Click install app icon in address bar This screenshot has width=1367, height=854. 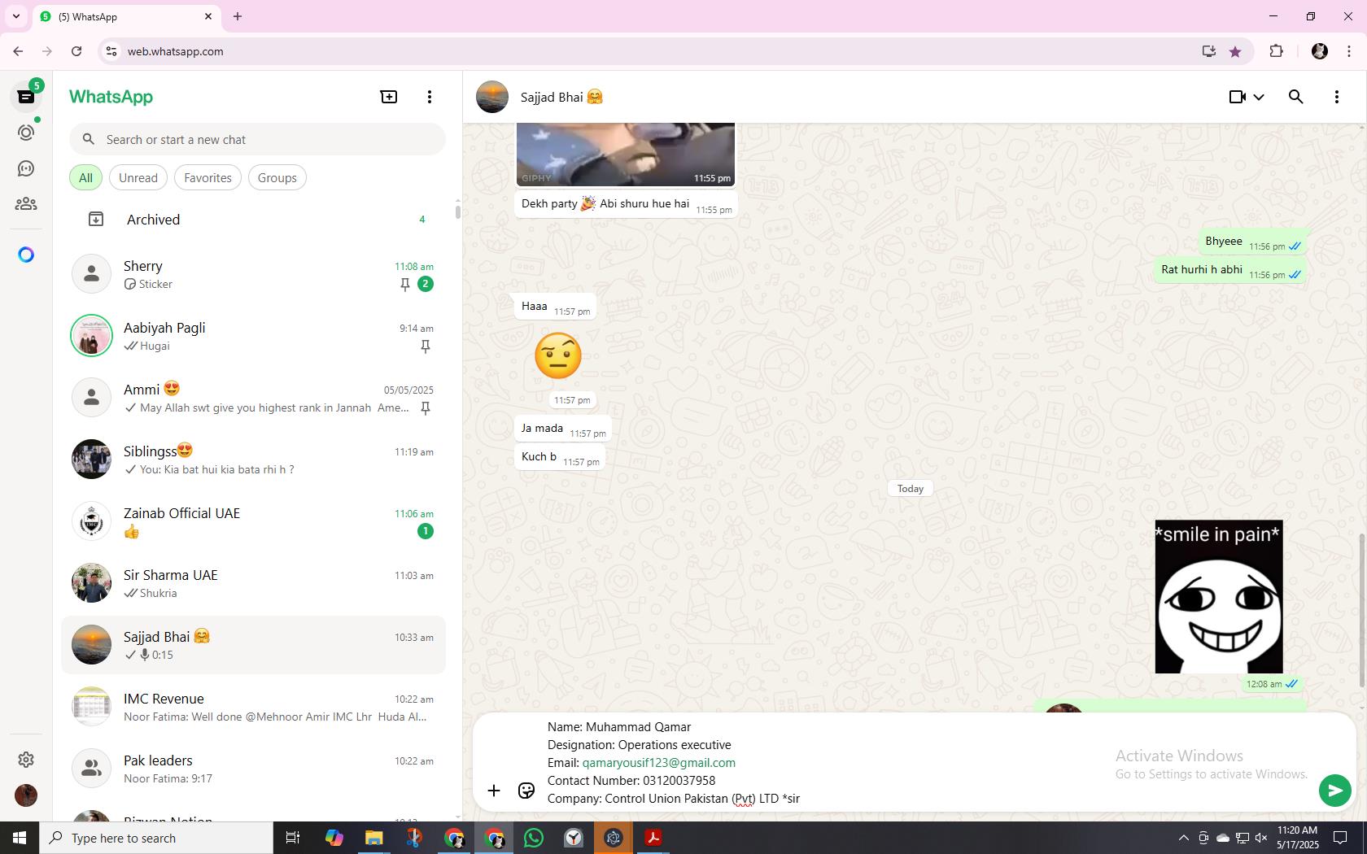tap(1208, 51)
